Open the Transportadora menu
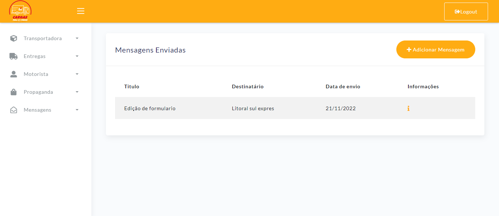 click(42, 38)
